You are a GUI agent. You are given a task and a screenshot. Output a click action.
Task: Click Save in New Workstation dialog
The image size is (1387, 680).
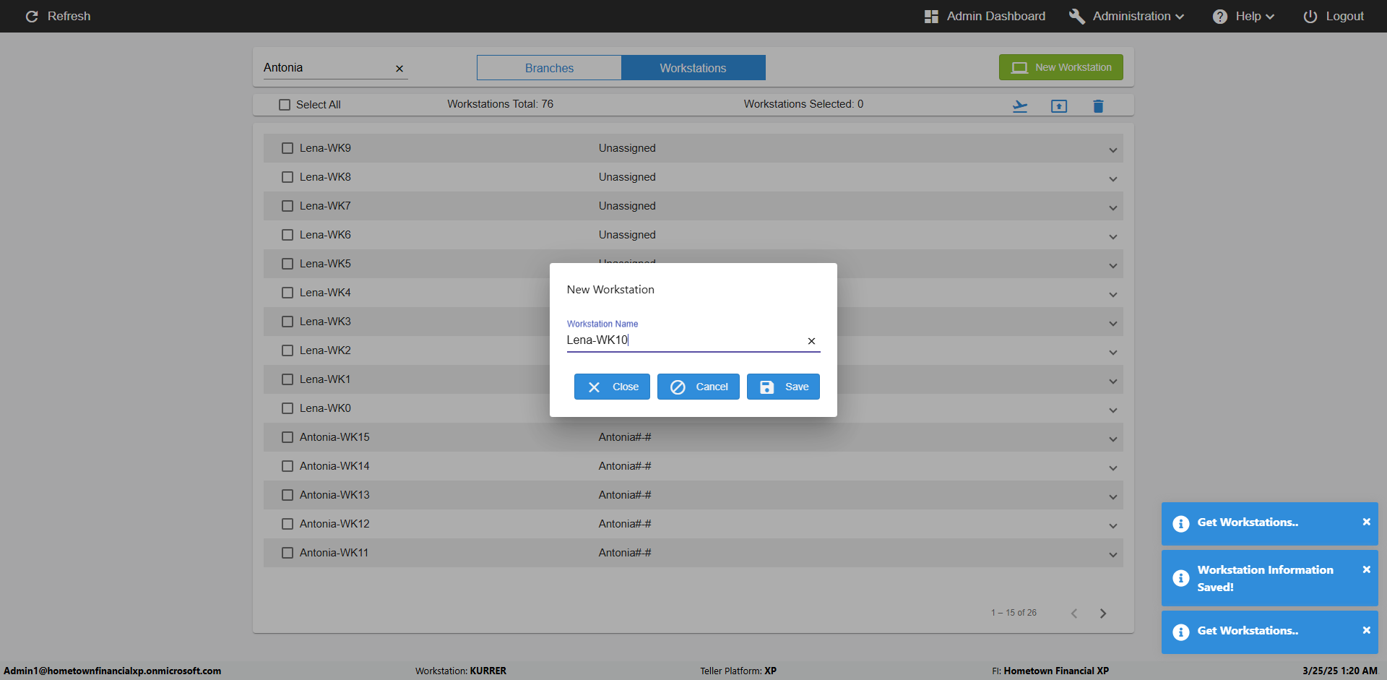coord(783,387)
